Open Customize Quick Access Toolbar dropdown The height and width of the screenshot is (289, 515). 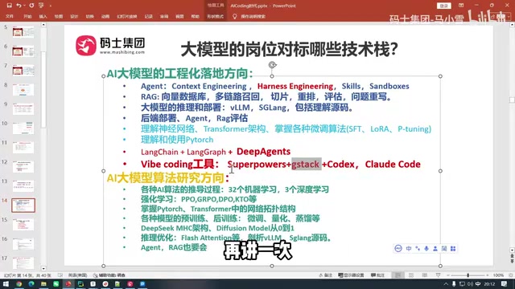(50, 6)
